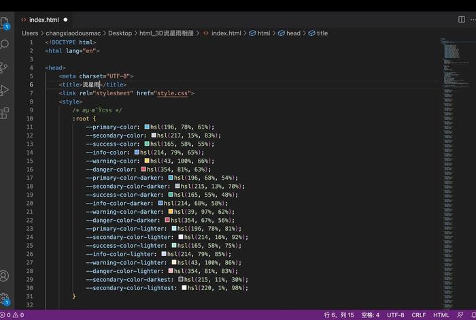Click the --danger-color-darker color swatch
Screen dimensions: 476x320
(167, 220)
